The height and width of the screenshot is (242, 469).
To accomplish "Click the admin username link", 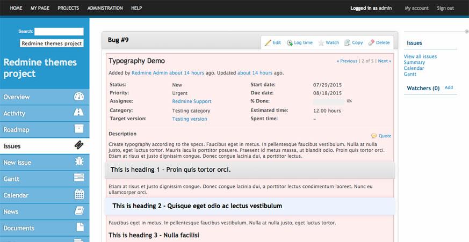I will point(385,8).
